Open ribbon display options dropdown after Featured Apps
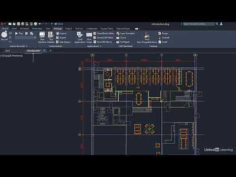Screen dimensions: 236x177 pos(137,29)
